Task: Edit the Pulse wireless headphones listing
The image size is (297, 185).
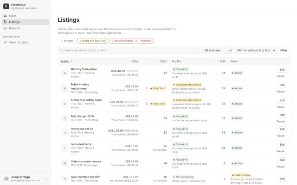Action: (282, 85)
